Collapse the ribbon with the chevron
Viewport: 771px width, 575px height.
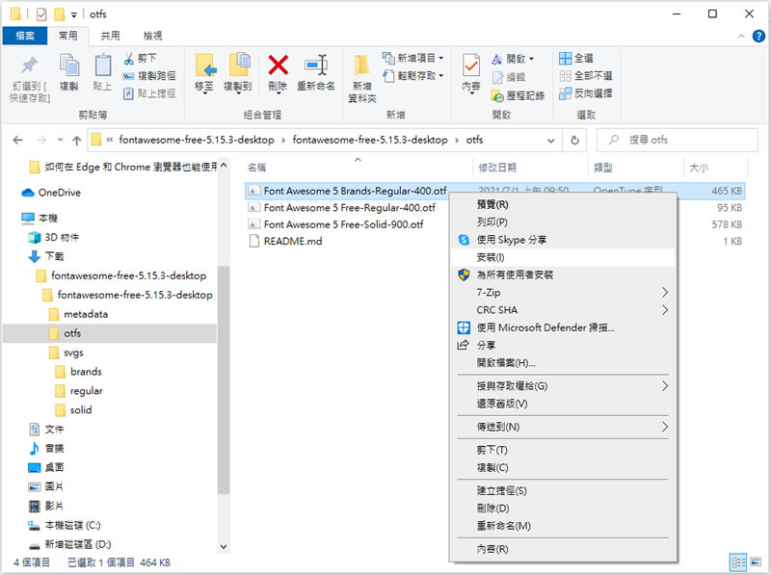(741, 36)
